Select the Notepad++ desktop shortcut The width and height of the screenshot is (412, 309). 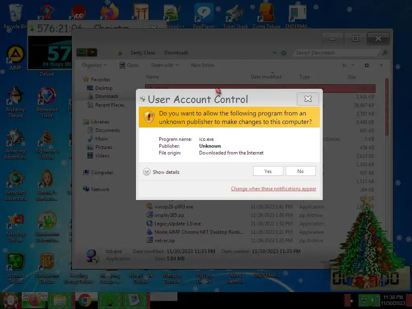(172, 16)
